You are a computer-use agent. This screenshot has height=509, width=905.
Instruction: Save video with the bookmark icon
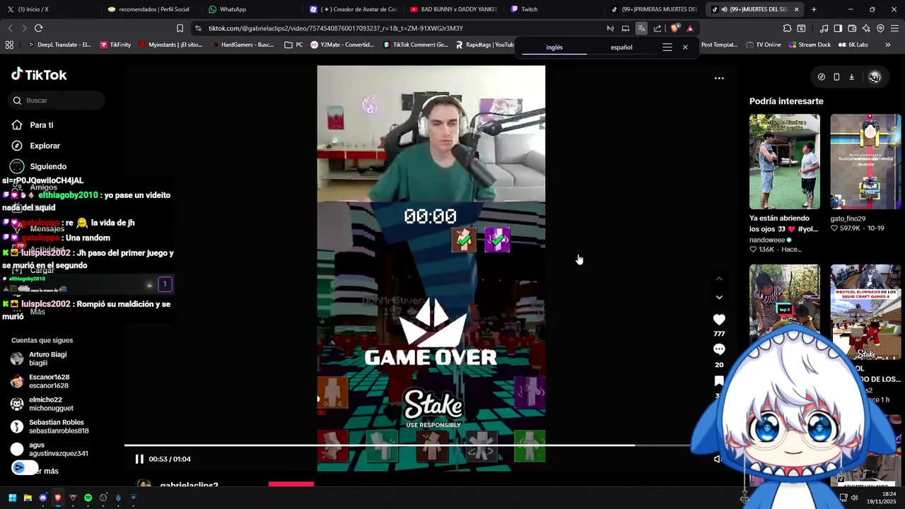pos(719,381)
